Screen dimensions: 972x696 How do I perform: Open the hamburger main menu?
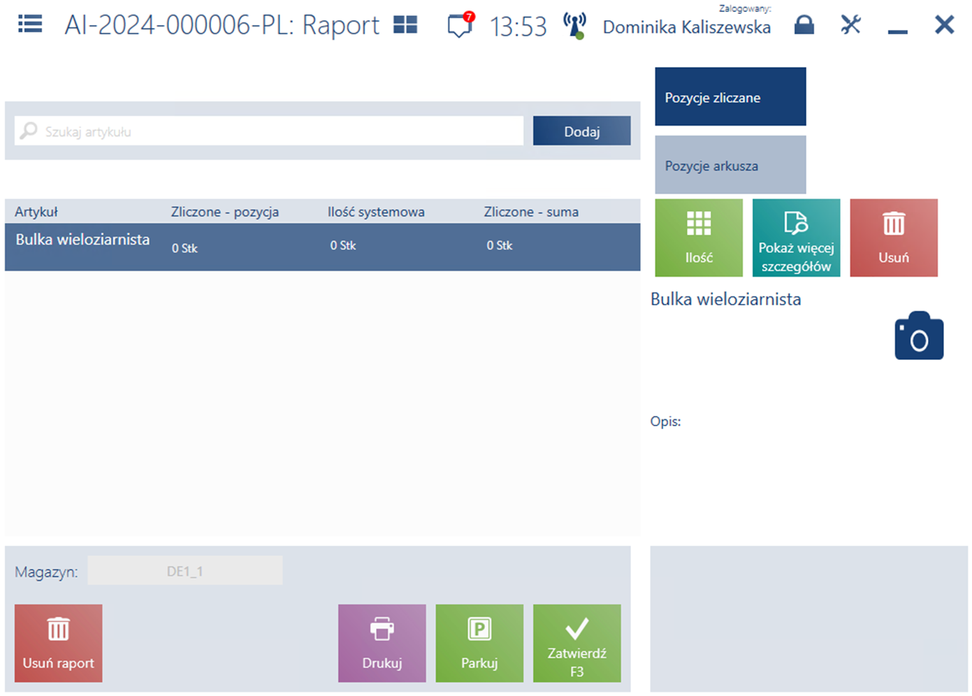[x=30, y=24]
